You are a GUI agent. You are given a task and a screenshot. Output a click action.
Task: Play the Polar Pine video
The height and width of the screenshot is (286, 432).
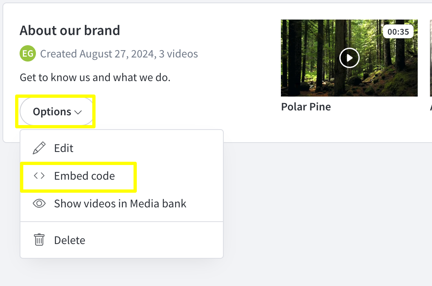[350, 58]
